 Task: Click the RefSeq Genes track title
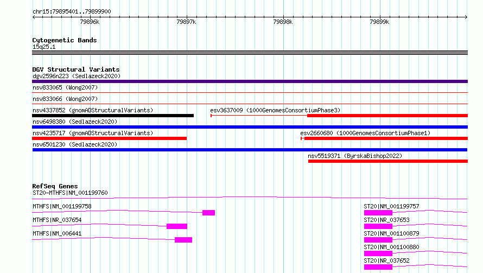[x=55, y=186]
